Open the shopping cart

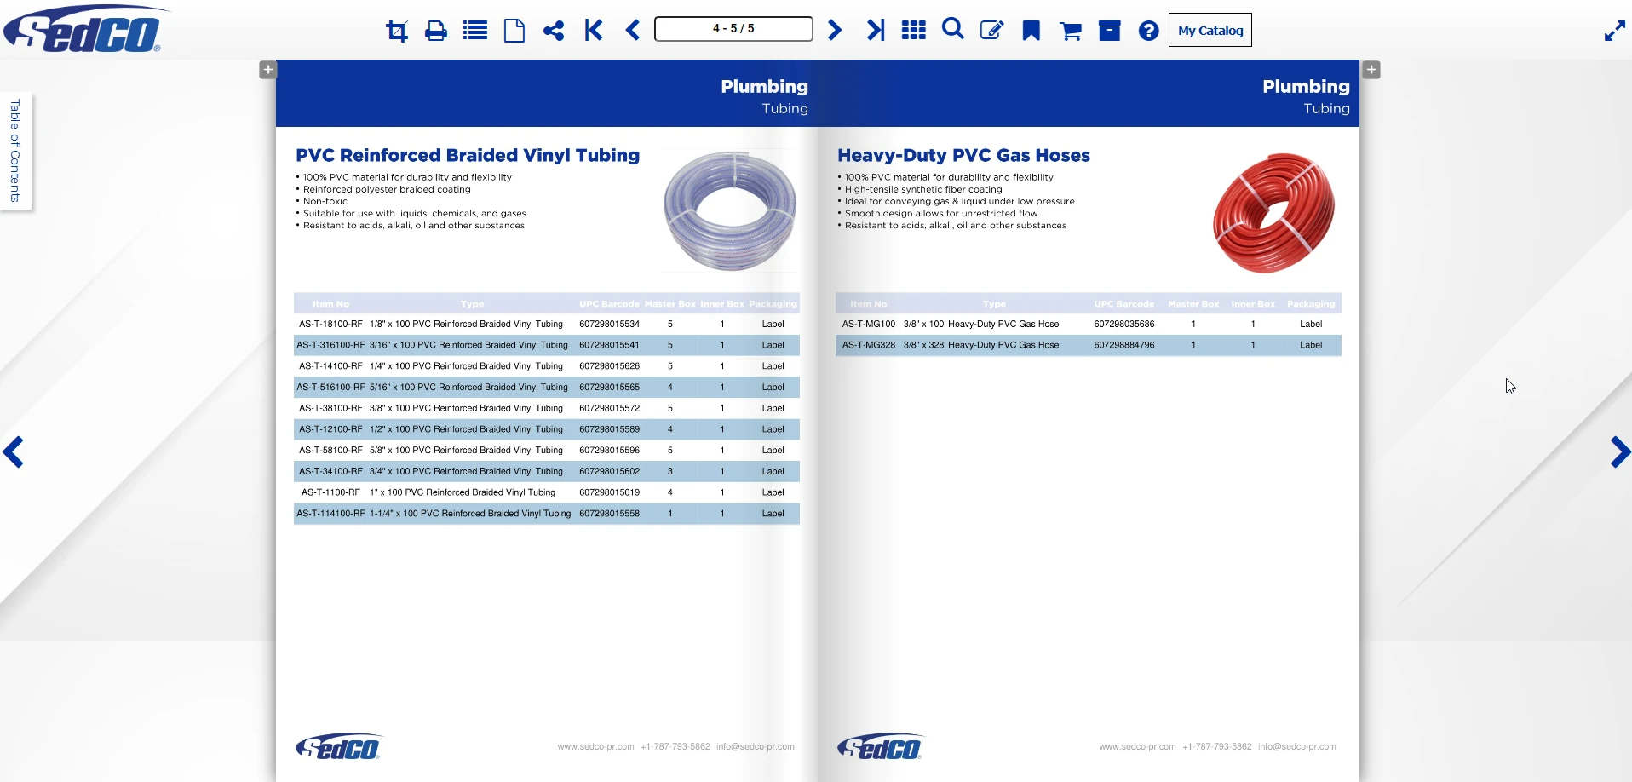1070,30
